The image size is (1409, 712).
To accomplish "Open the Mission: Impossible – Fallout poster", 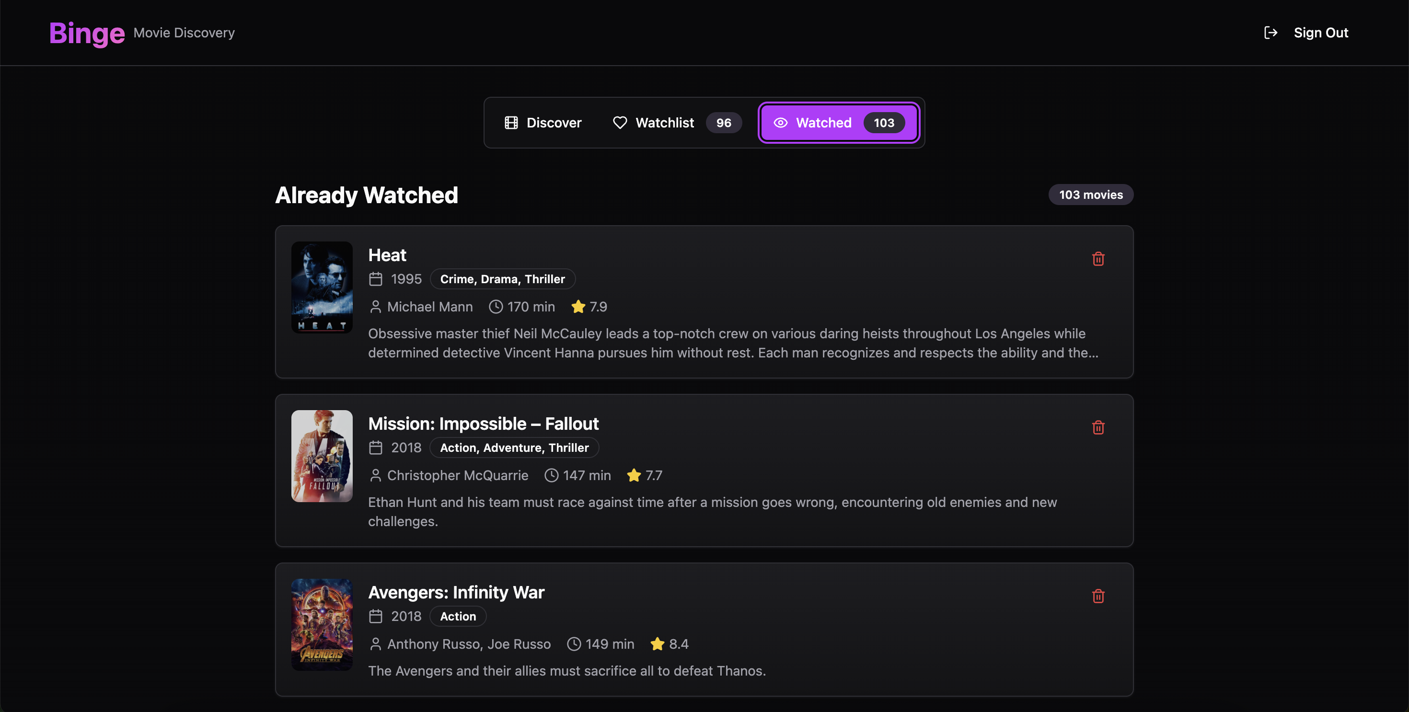I will click(x=322, y=456).
